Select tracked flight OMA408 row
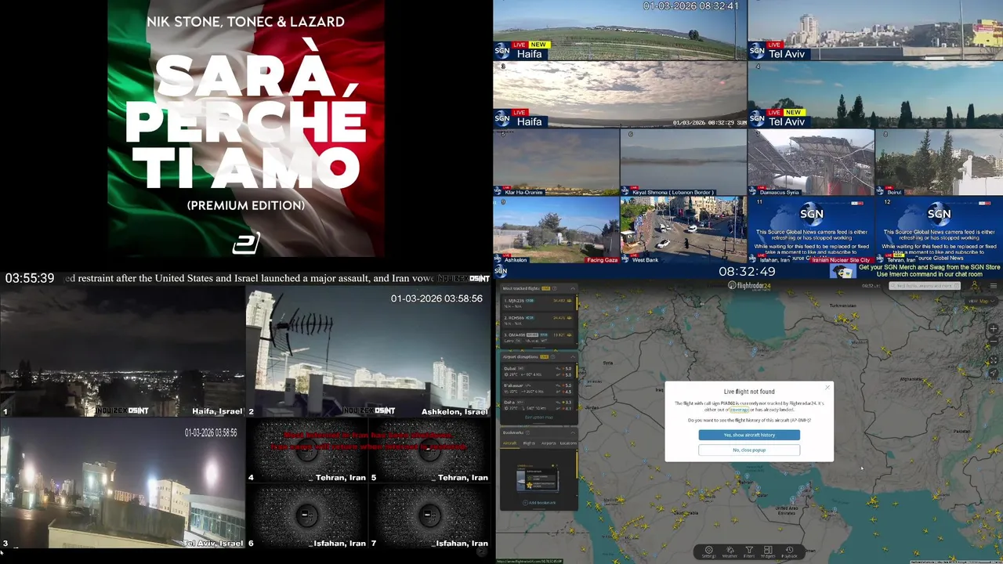The image size is (1003, 564). (538, 338)
